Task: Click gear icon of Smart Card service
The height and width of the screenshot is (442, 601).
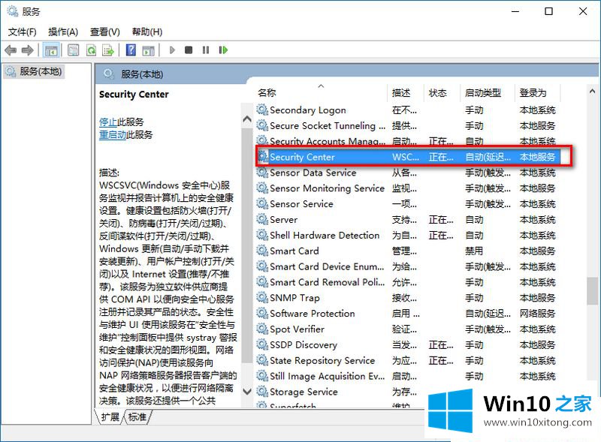Action: pyautogui.click(x=262, y=251)
